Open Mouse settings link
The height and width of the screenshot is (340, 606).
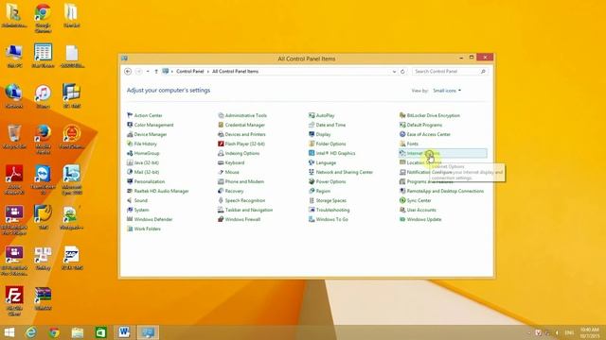pyautogui.click(x=232, y=172)
